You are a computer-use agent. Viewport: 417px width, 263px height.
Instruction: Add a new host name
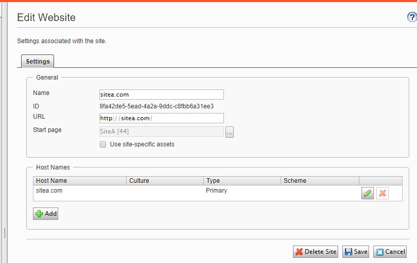[46, 214]
